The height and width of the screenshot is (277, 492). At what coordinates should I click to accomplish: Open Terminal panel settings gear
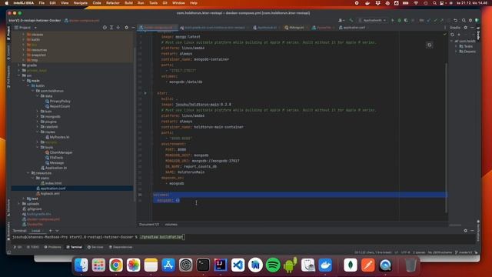(466, 231)
